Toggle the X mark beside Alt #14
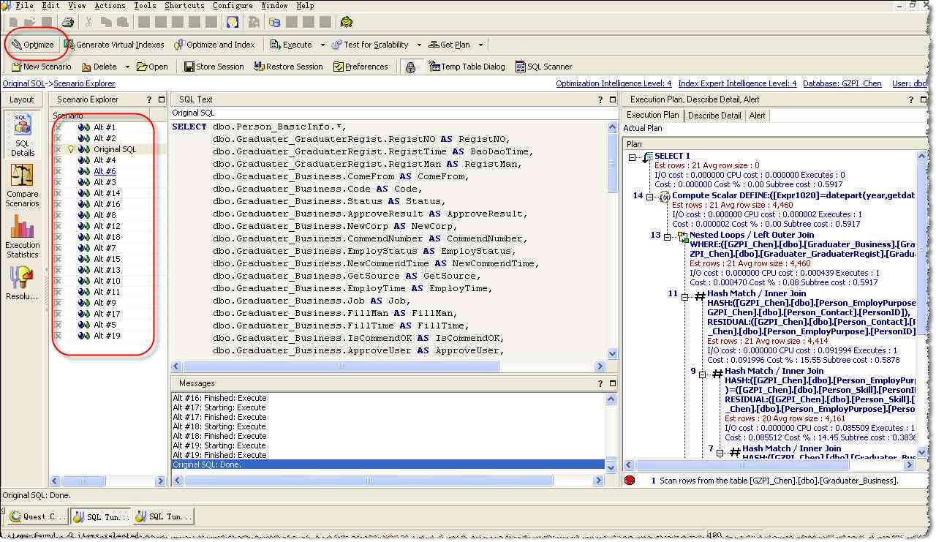The image size is (936, 542). tap(58, 193)
